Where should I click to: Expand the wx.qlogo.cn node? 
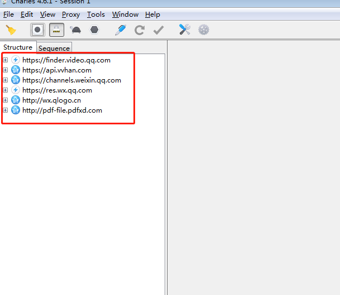(x=6, y=100)
